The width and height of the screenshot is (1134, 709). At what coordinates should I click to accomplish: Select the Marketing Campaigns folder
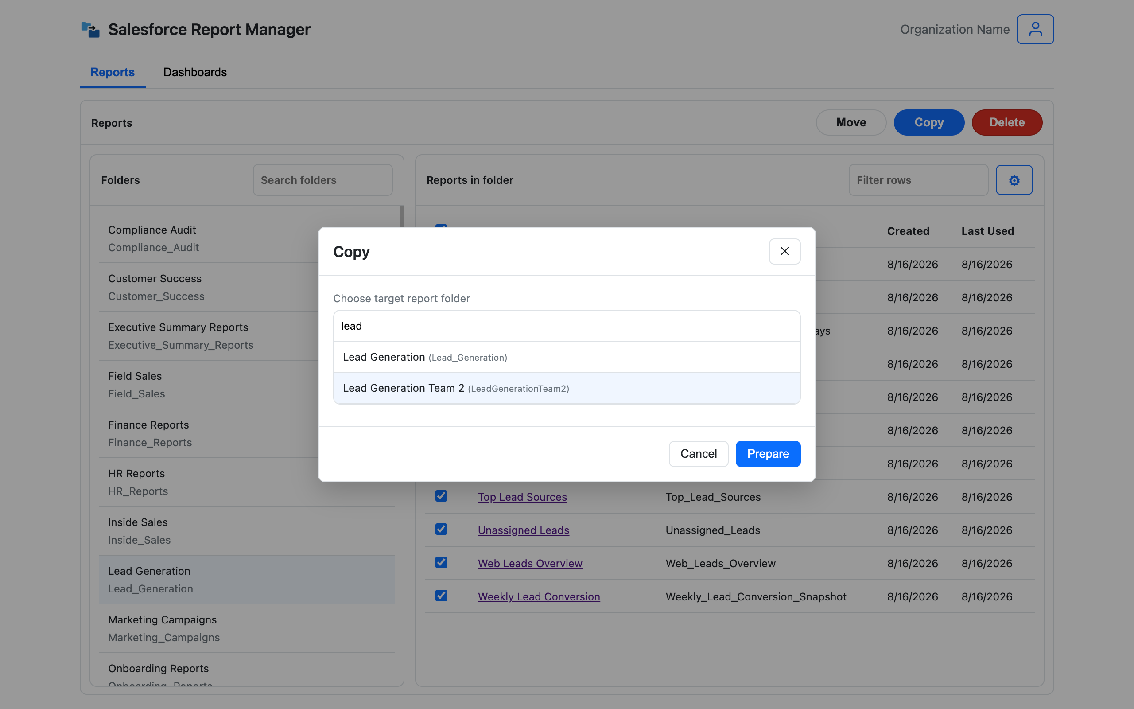[246, 629]
